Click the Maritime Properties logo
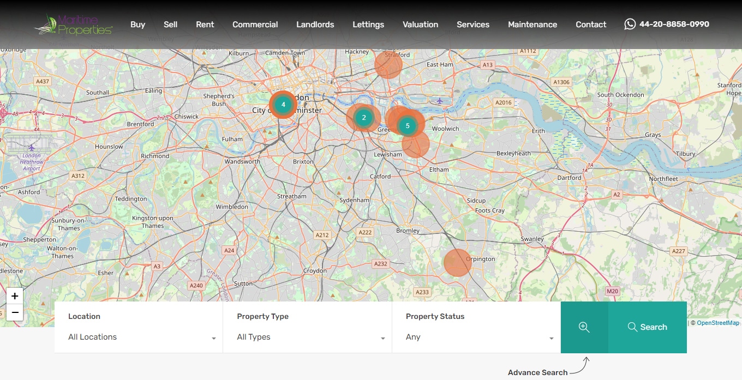The width and height of the screenshot is (742, 380). 73,25
